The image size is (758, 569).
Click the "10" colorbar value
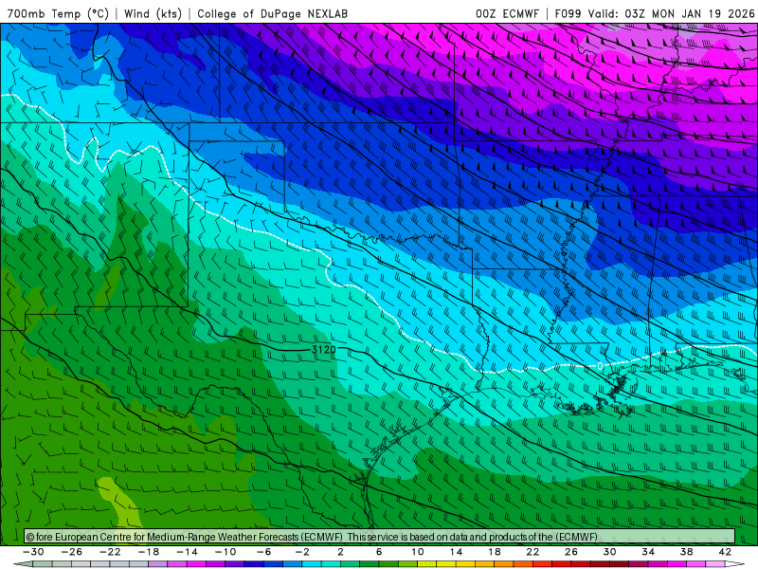pyautogui.click(x=418, y=552)
